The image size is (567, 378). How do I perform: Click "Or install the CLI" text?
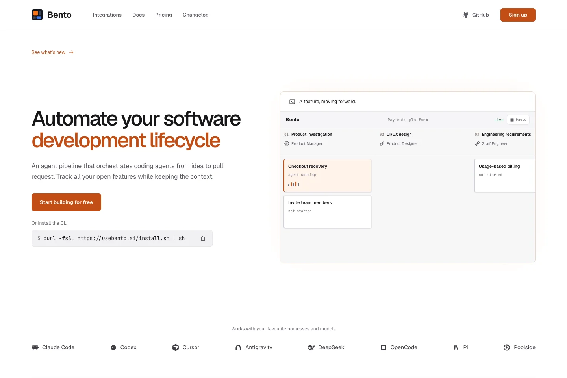[x=50, y=223]
